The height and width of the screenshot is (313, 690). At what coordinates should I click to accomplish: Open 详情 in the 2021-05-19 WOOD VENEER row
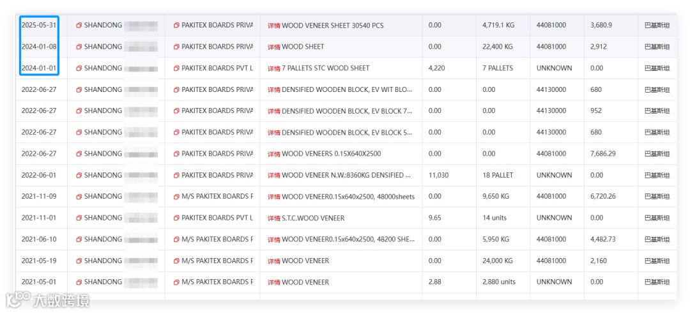[273, 261]
